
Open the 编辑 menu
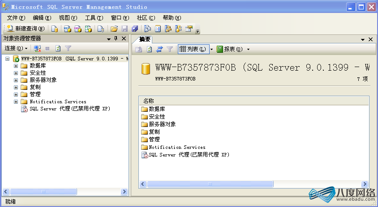42,18
